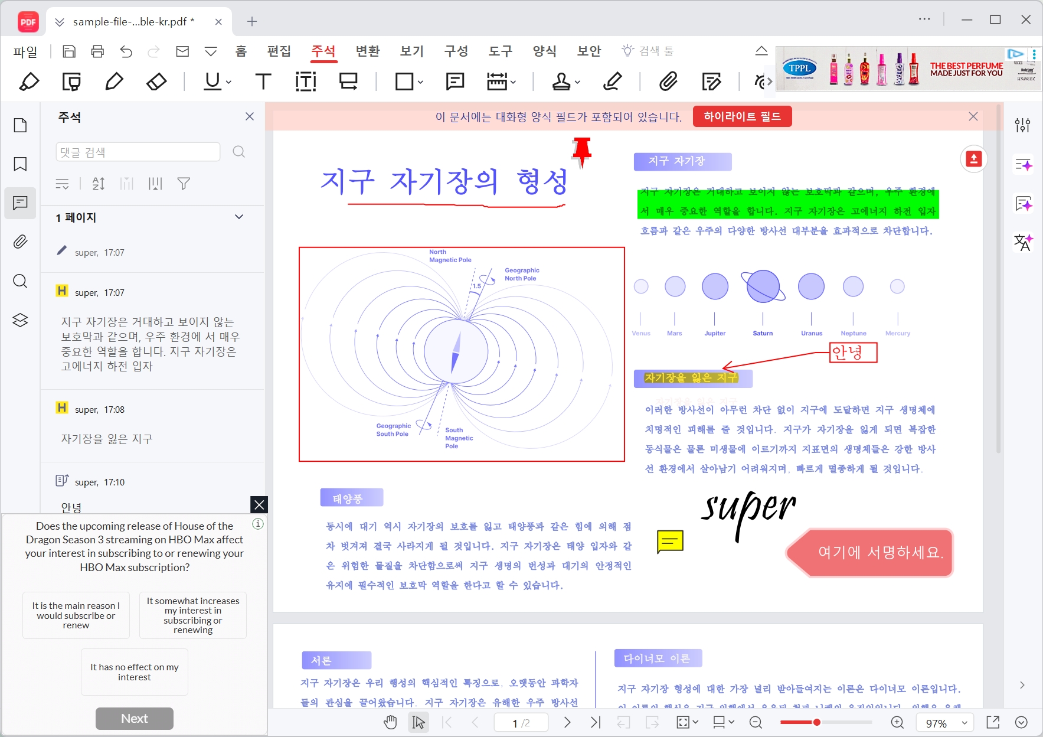The width and height of the screenshot is (1043, 737).
Task: Filter comments with funnel icon
Action: pyautogui.click(x=184, y=184)
